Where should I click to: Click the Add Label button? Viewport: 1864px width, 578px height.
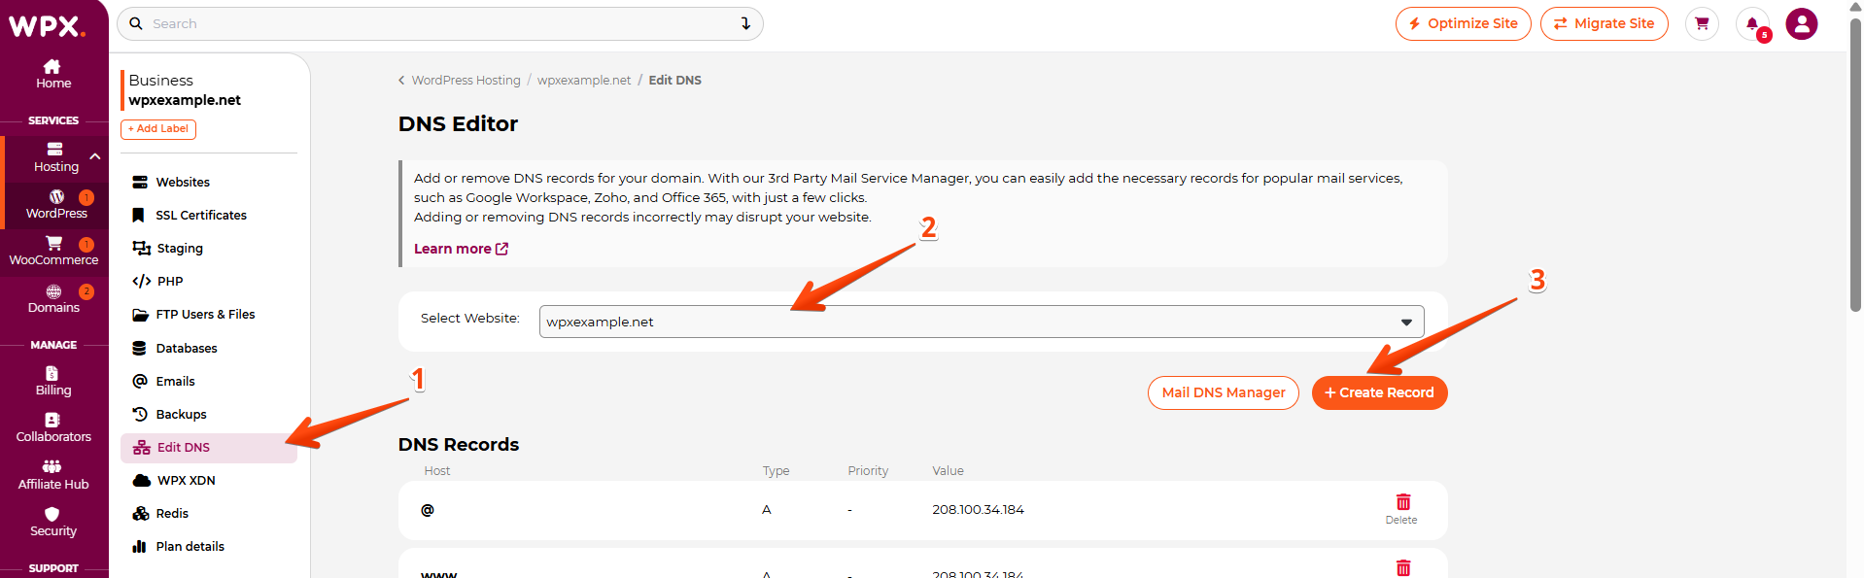coord(158,129)
